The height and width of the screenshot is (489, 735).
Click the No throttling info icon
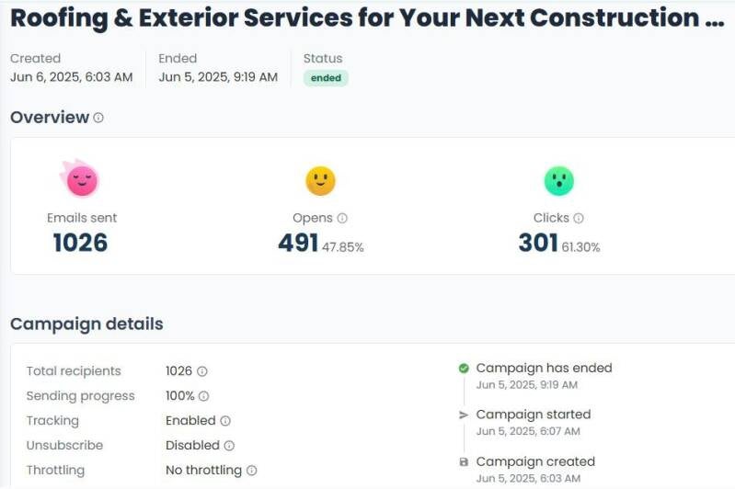click(x=251, y=471)
